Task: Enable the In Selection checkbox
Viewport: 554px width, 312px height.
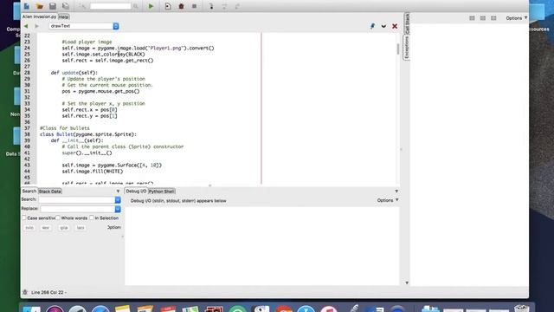Action: coord(92,218)
